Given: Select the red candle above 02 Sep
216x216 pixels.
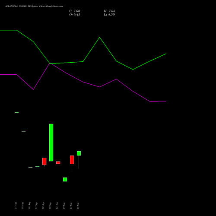Looking at the screenshot, I should click(44, 161).
